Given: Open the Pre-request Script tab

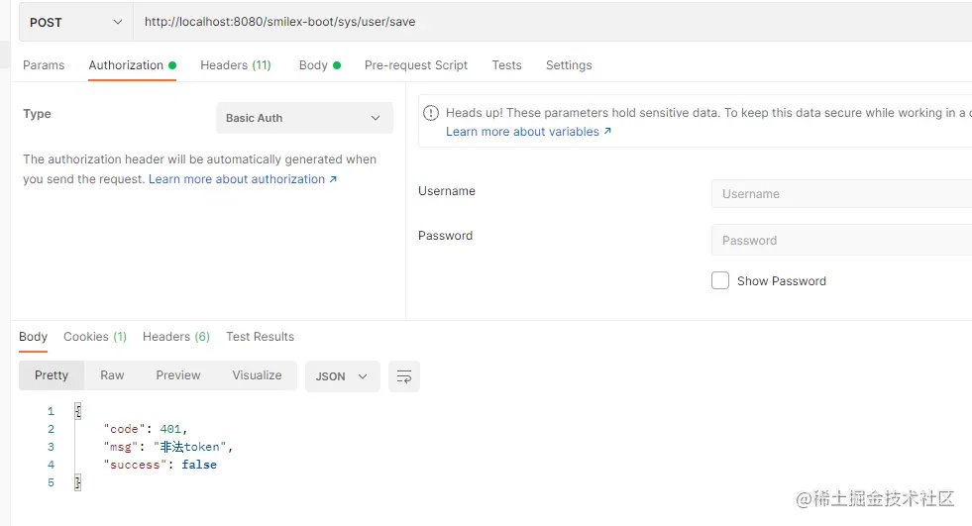Looking at the screenshot, I should click(416, 65).
